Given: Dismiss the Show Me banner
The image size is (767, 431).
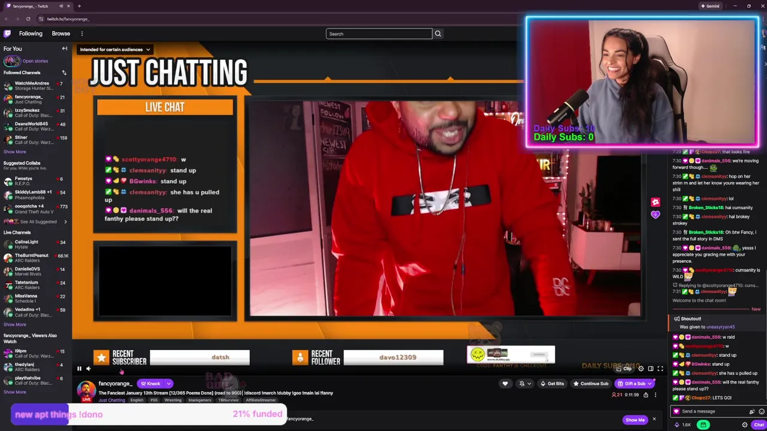Looking at the screenshot, I should [654, 419].
